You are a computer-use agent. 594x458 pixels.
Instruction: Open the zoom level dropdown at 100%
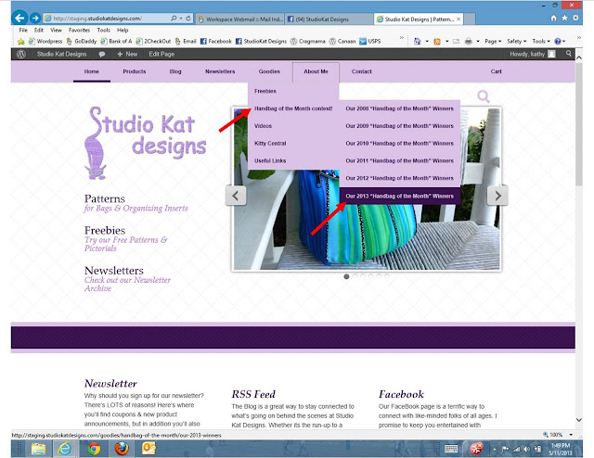[571, 435]
